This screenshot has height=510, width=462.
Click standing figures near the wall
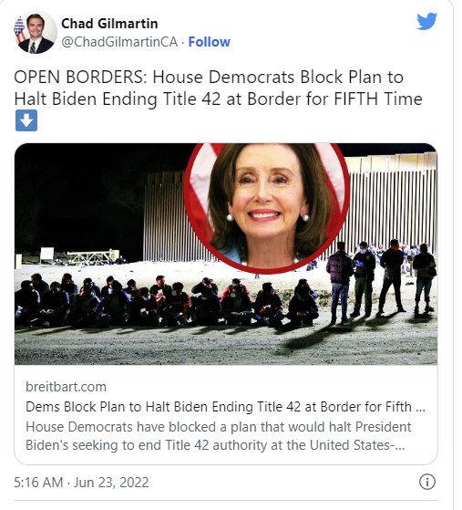(381, 280)
